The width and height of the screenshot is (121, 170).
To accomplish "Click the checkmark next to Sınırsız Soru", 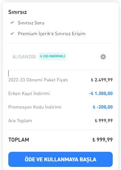I will 12,23.
